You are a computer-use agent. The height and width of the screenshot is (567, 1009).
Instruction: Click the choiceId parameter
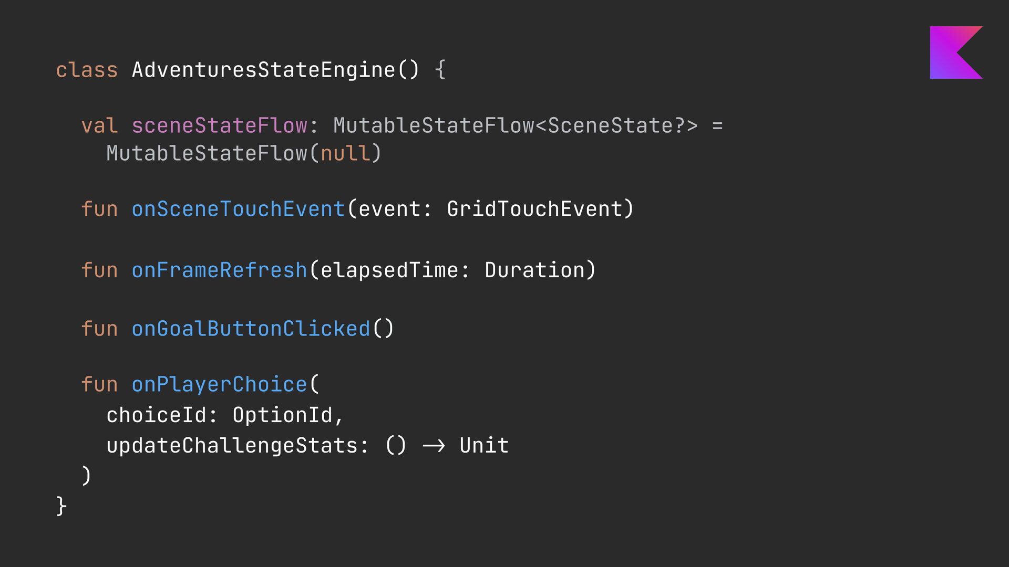[156, 415]
